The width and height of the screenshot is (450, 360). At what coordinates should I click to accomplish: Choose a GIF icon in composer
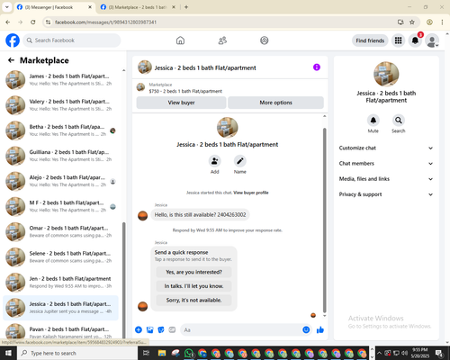(172, 330)
